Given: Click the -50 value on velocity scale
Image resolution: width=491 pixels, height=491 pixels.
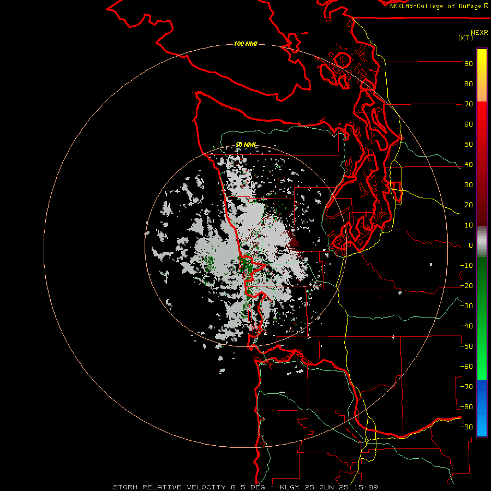Looking at the screenshot, I should pos(466,346).
